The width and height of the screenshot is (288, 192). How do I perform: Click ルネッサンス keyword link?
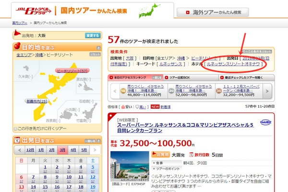(x=170, y=64)
